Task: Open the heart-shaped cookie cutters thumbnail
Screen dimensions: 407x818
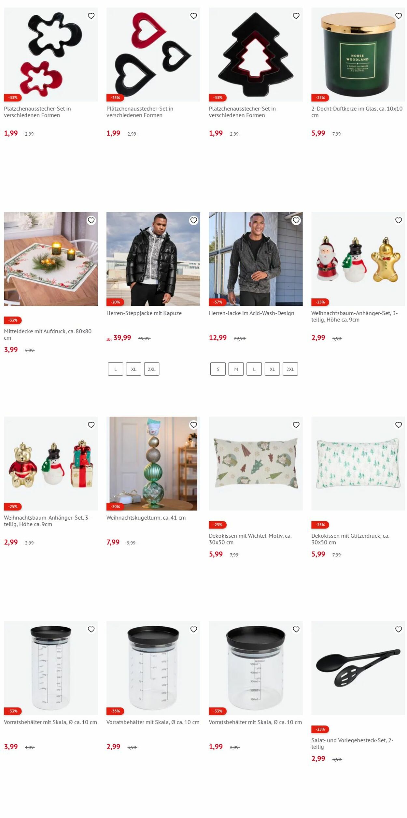Action: coord(153,54)
